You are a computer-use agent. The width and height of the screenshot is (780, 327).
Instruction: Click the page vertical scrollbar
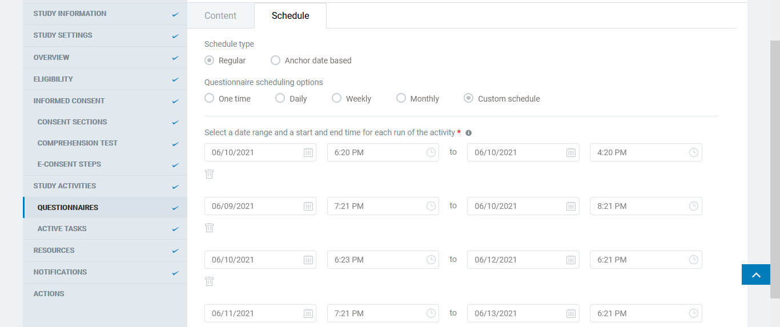(x=775, y=169)
